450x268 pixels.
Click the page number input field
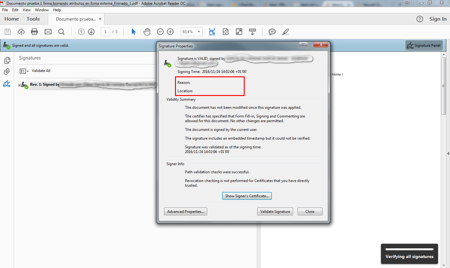click(105, 31)
